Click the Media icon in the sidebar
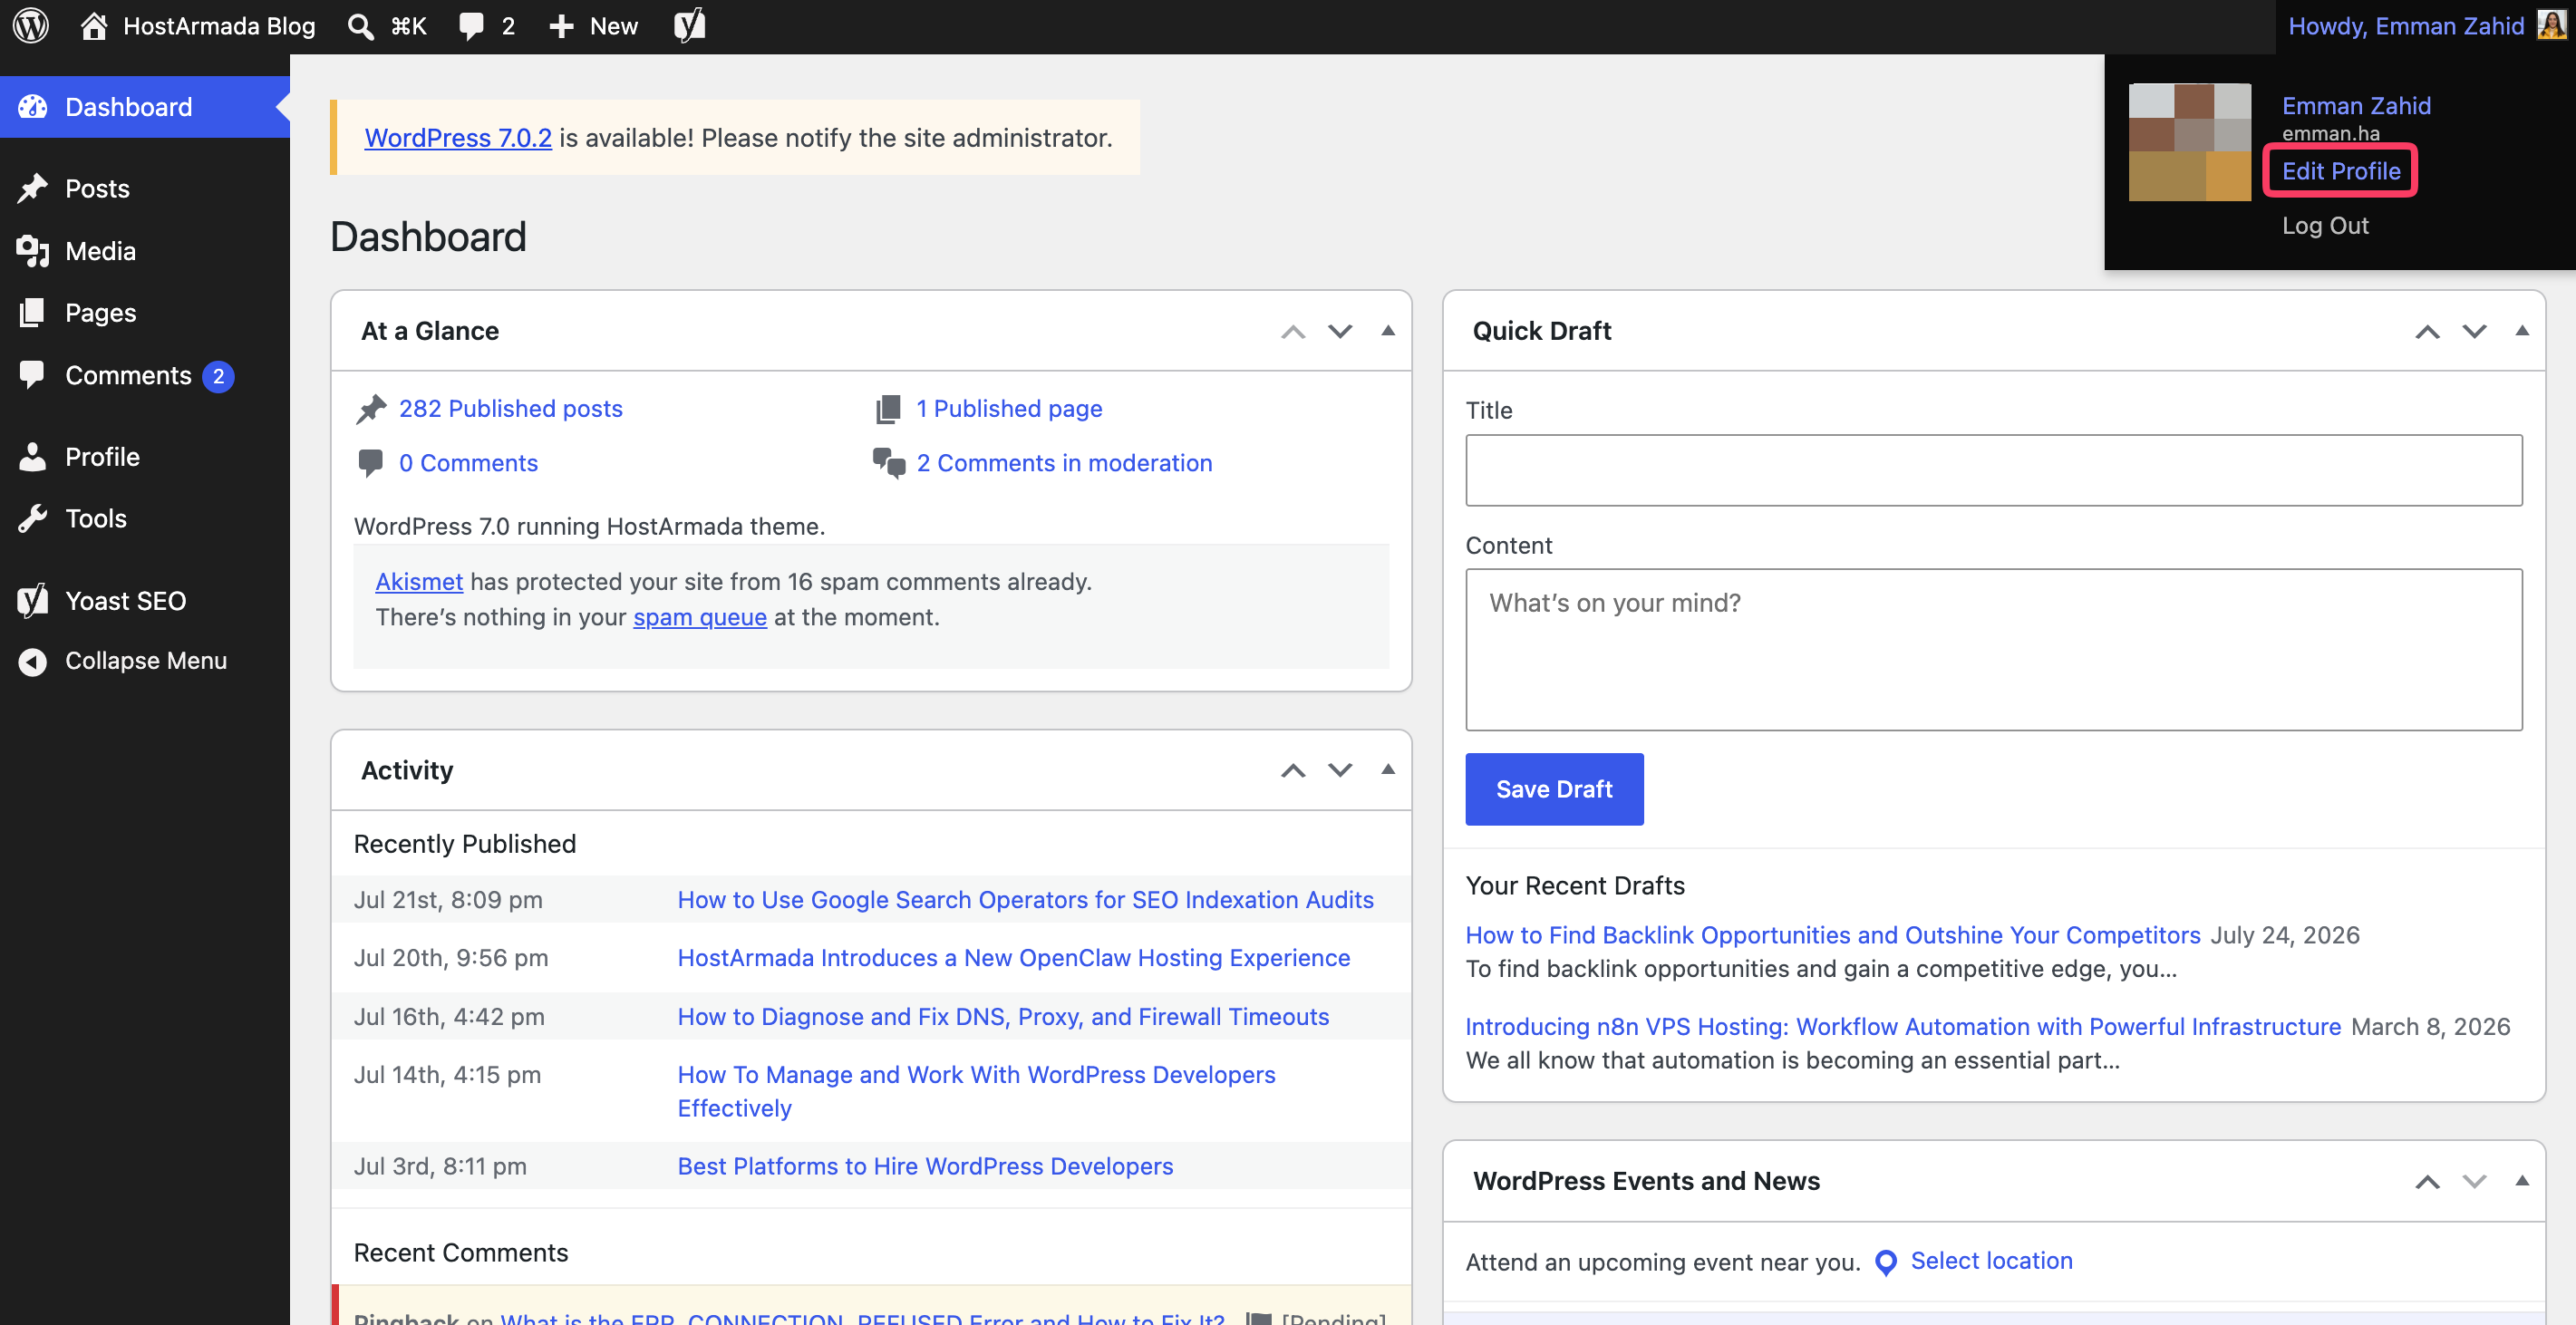Screen dimensions: 2576x1325 pos(33,251)
